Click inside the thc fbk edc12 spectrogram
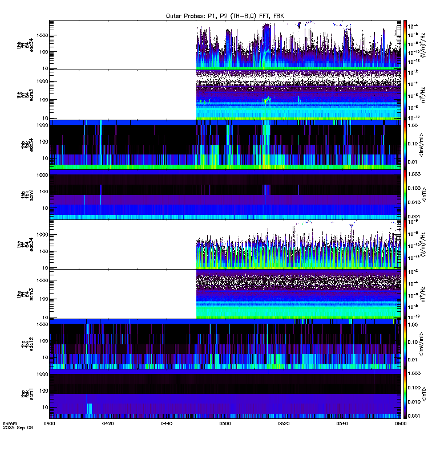This screenshot has width=428, height=456. pyautogui.click(x=225, y=344)
